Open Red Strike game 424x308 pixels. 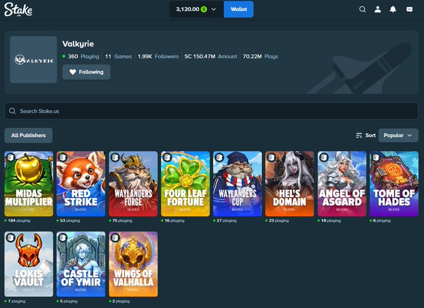(x=81, y=184)
